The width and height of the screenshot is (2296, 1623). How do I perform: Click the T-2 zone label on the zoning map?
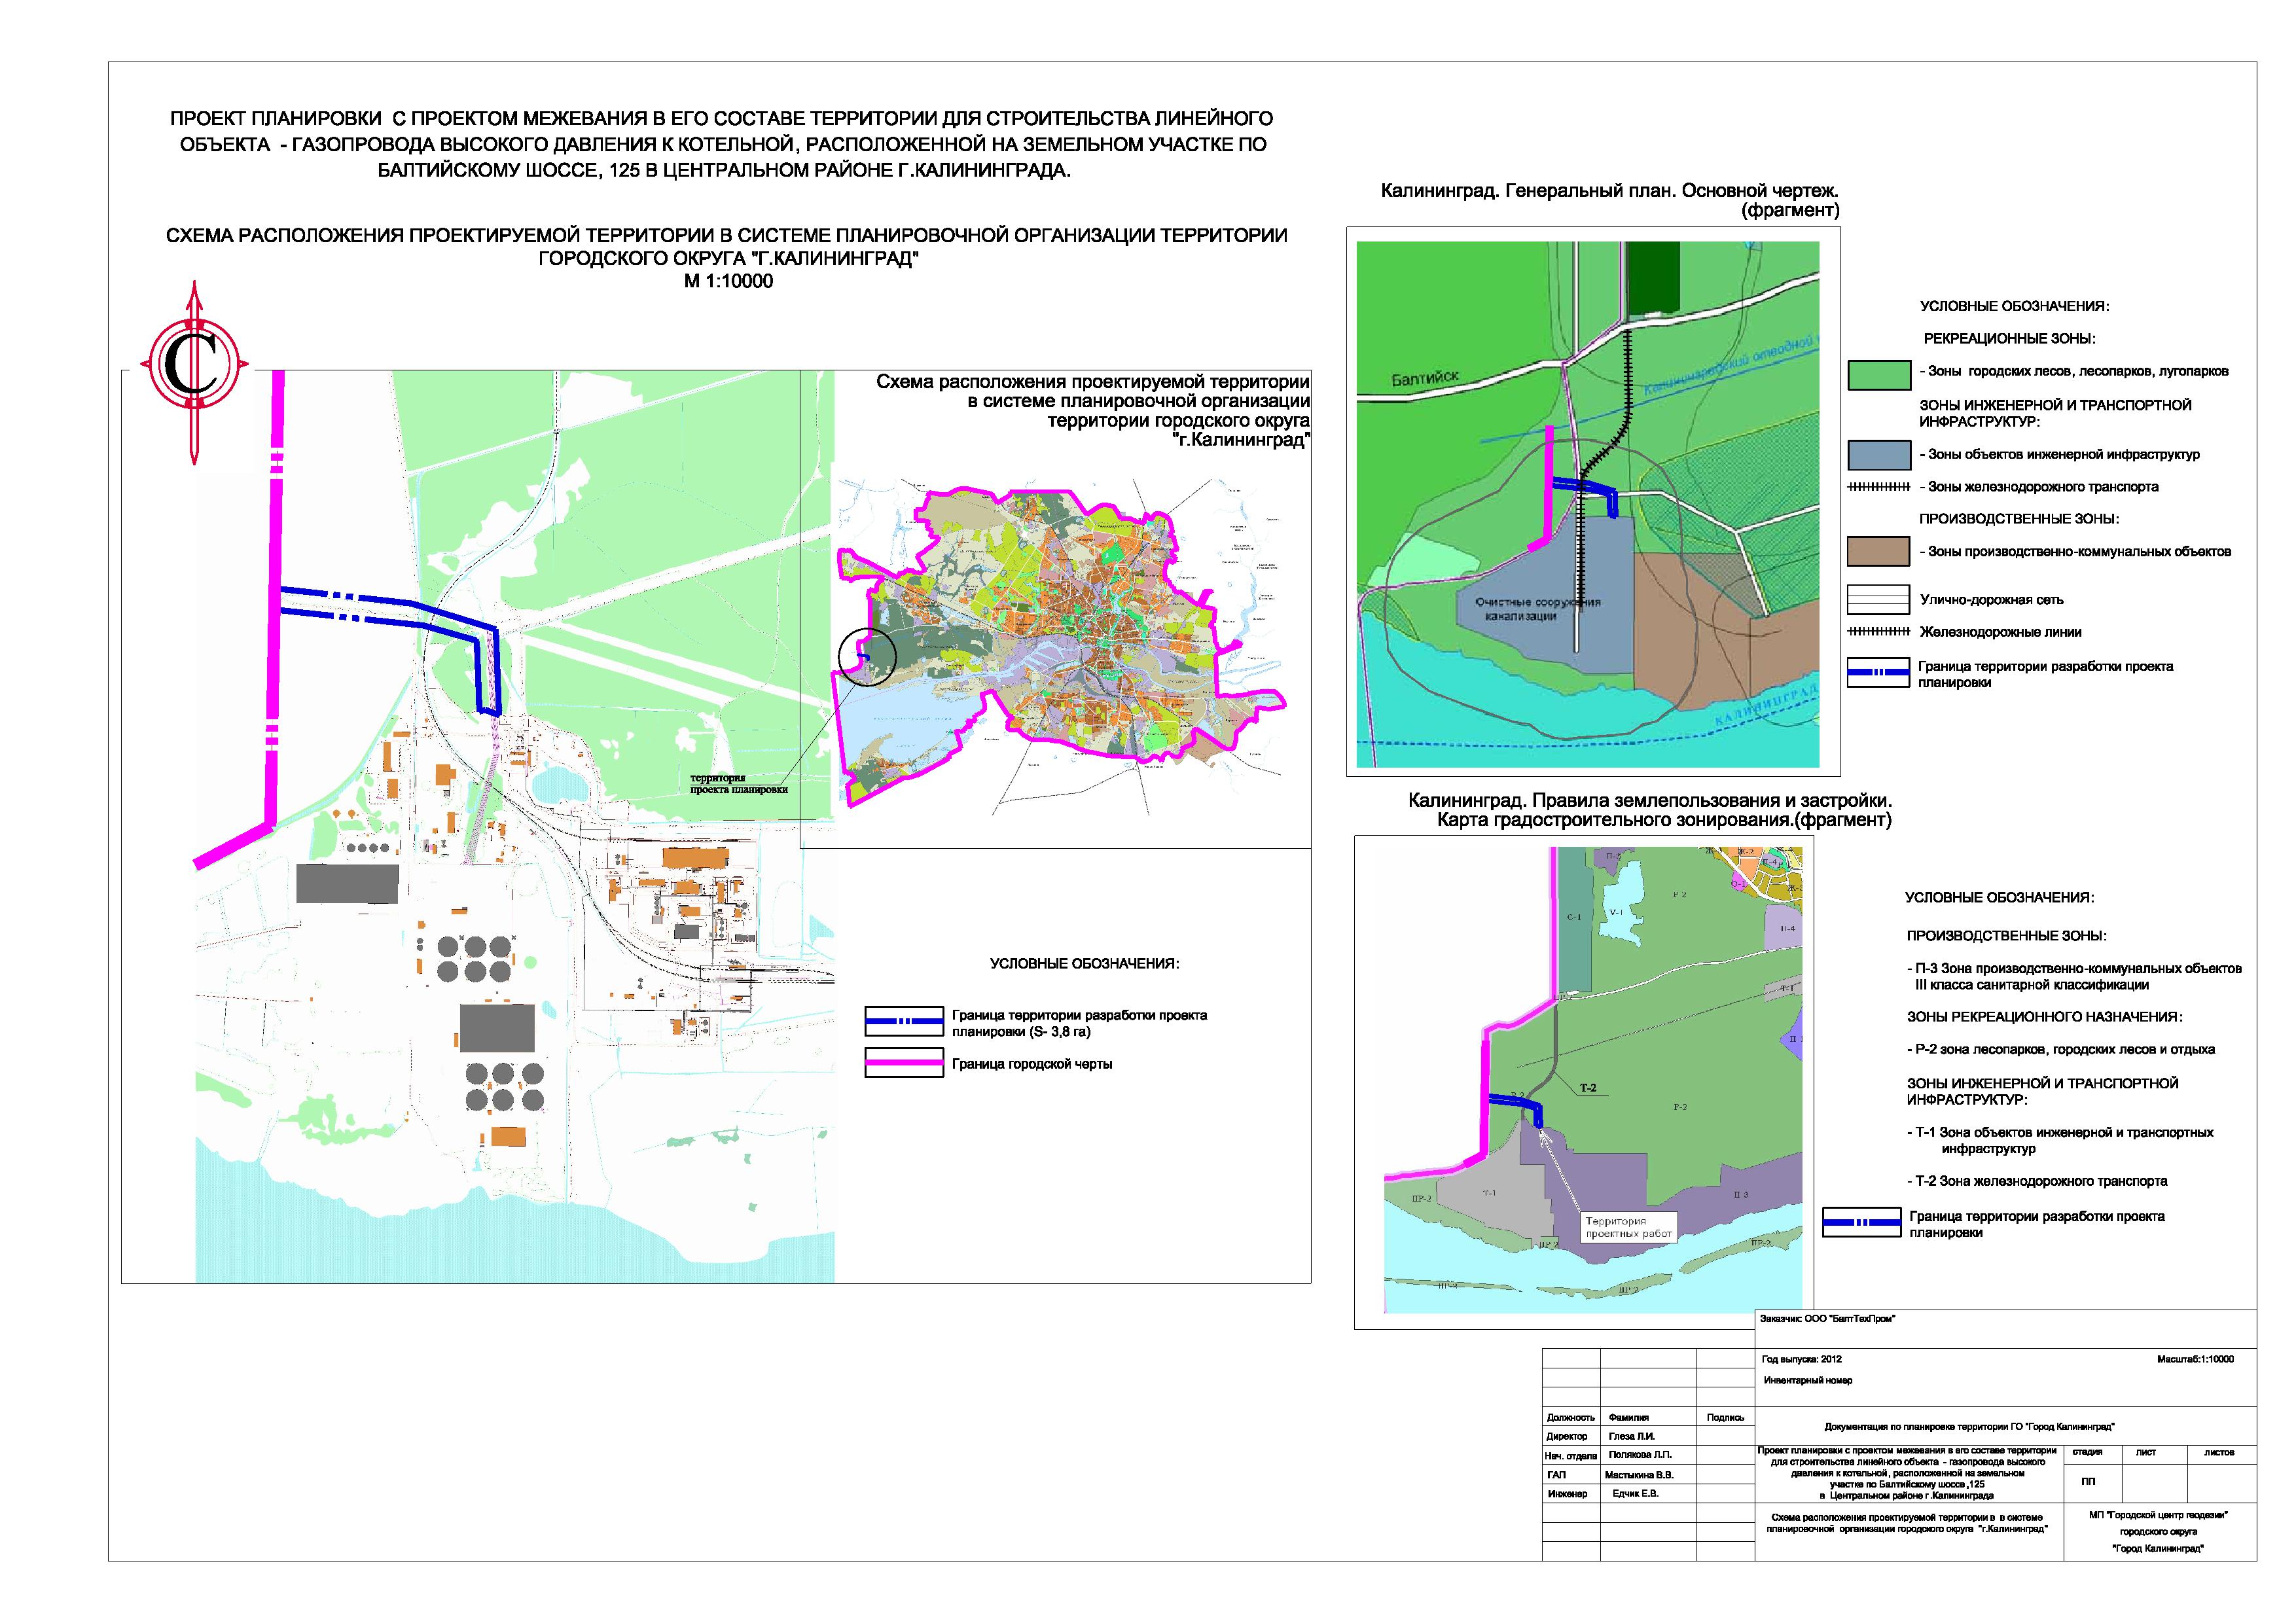[1588, 1088]
